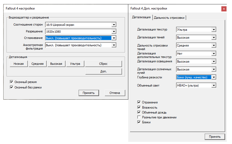Disable the Отражения checkbox
Screen dimensions: 232x144
point(139,102)
